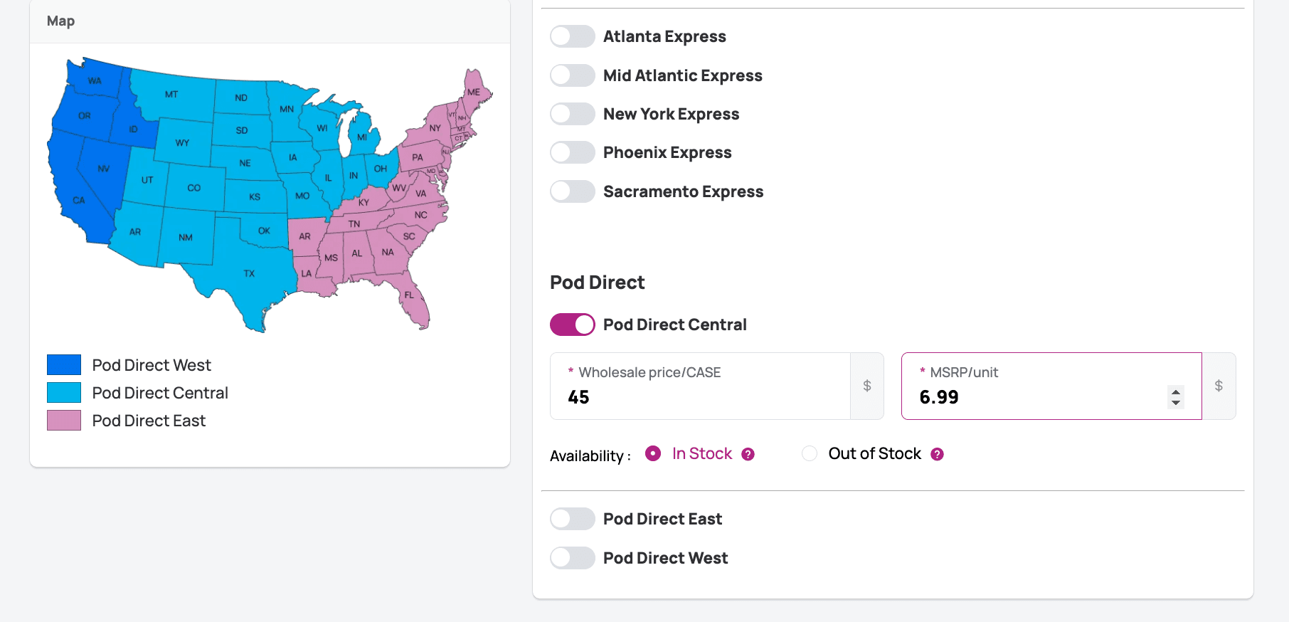Select the Out of Stock option
The height and width of the screenshot is (622, 1289).
[x=810, y=454]
